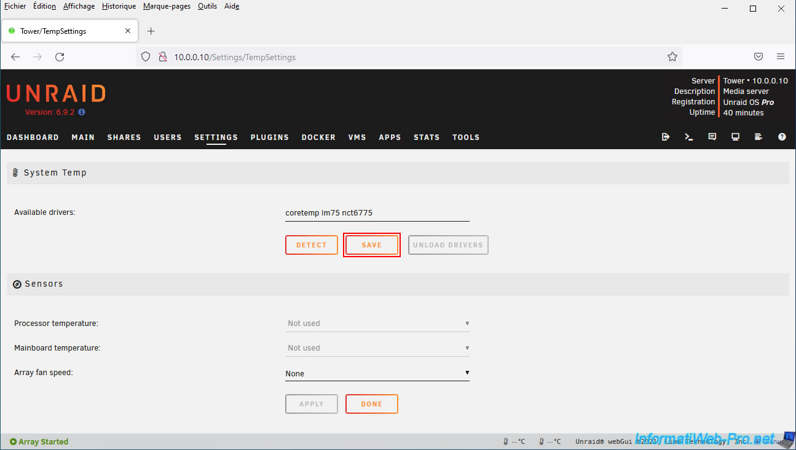Click the DONE button
Image resolution: width=796 pixels, height=450 pixels.
pos(371,404)
